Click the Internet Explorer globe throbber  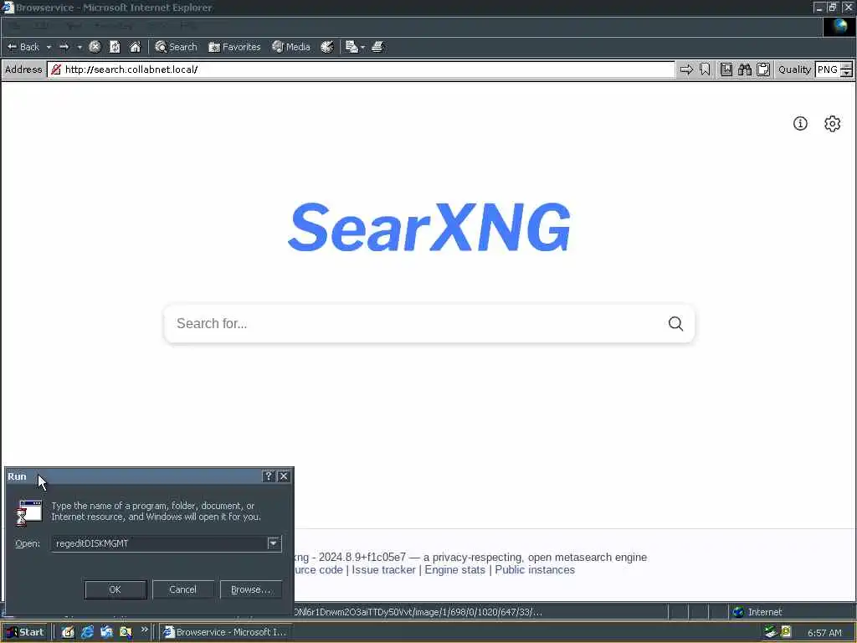click(x=839, y=27)
